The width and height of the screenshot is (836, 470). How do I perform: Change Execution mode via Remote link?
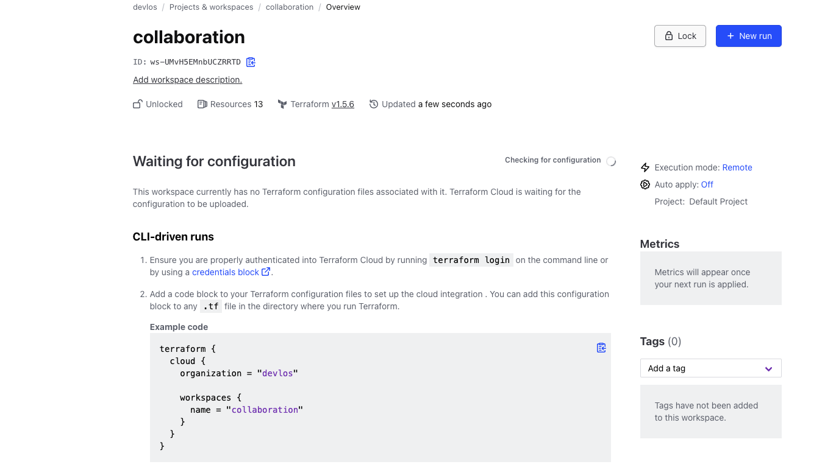point(737,167)
